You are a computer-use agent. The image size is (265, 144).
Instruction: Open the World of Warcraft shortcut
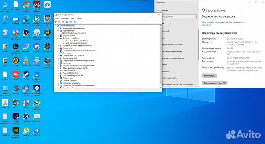click(x=47, y=34)
